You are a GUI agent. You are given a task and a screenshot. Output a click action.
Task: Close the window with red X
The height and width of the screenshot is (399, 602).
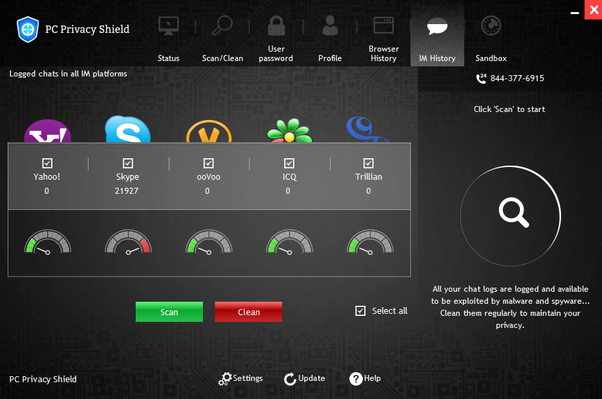[x=593, y=9]
